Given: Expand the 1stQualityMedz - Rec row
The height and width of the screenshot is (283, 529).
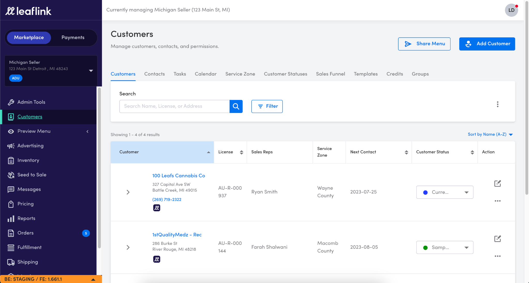Looking at the screenshot, I should [128, 247].
